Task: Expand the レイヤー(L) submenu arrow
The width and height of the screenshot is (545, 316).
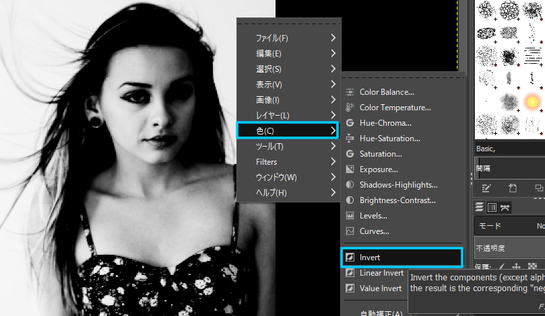Action: pyautogui.click(x=333, y=115)
